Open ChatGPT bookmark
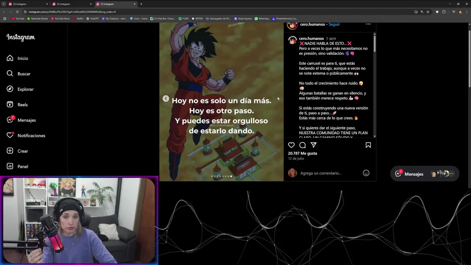Screen dimensions: 471x265 click(93, 18)
